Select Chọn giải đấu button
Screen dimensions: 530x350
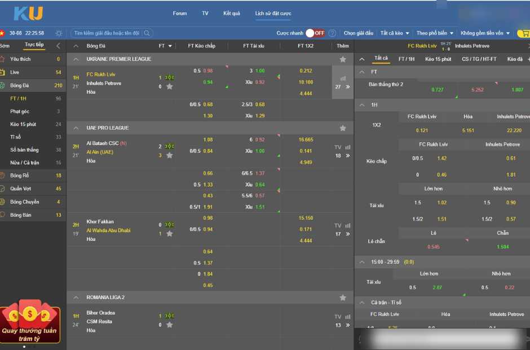pos(359,33)
